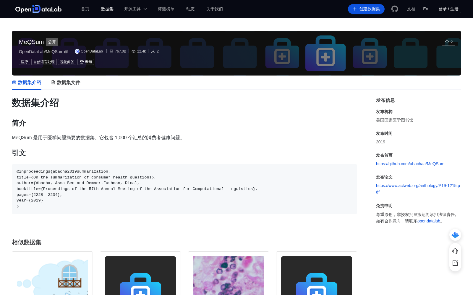Open the aclweb.org anthology paper link
The height and width of the screenshot is (295, 473).
point(418,189)
